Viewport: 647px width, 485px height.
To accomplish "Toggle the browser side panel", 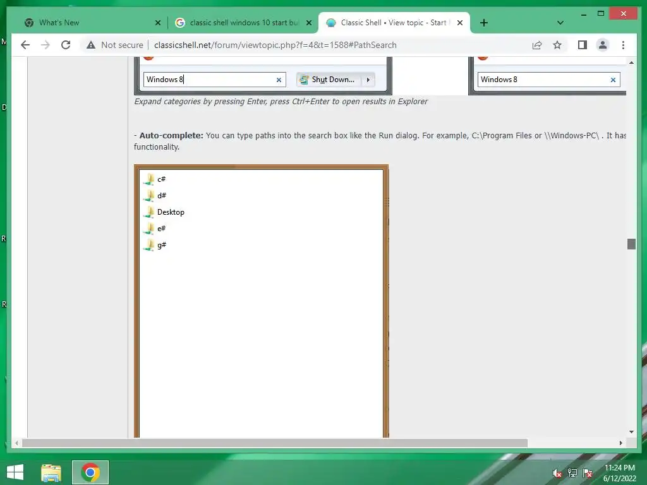I will [582, 45].
